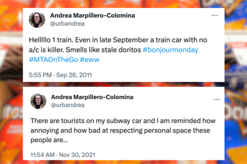Open the #eww hashtag link
Image resolution: width=247 pixels, height=164 pixels.
(90, 60)
